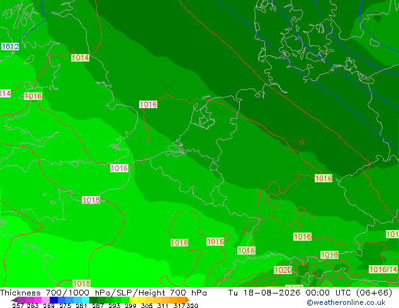
Task: Click the 1016 label near the Swiss border
Action: point(246,251)
